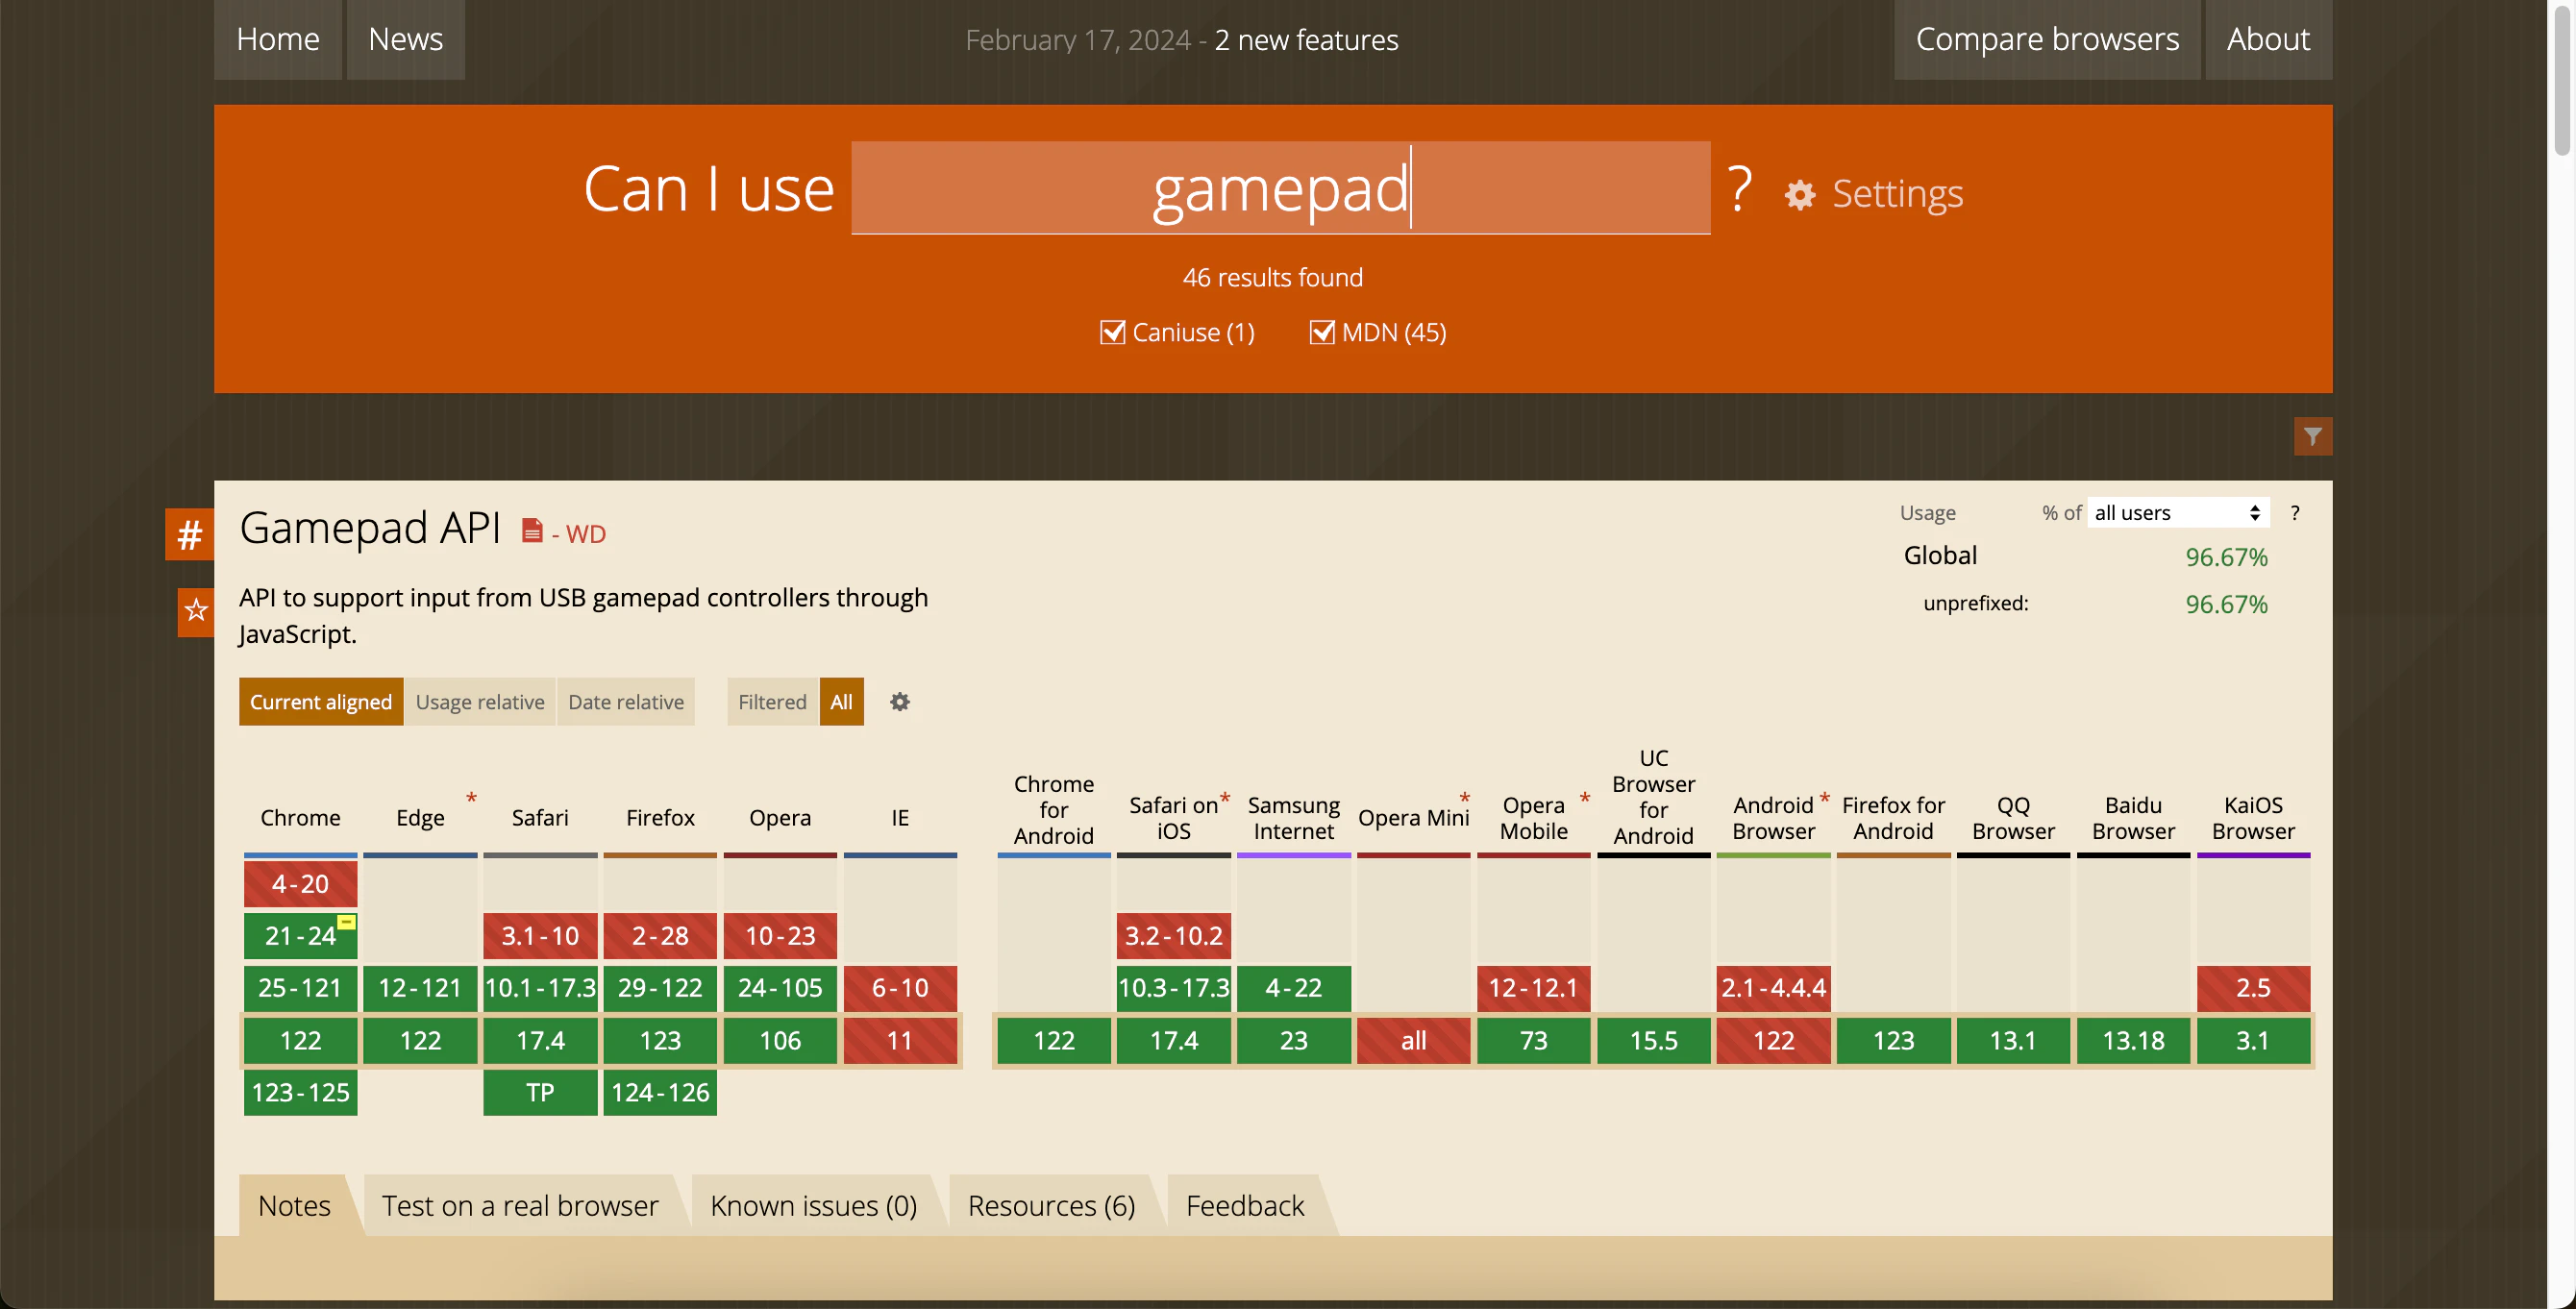Screen dimensions: 2576x1309
Task: Click the Gamepad API title link
Action: [370, 528]
